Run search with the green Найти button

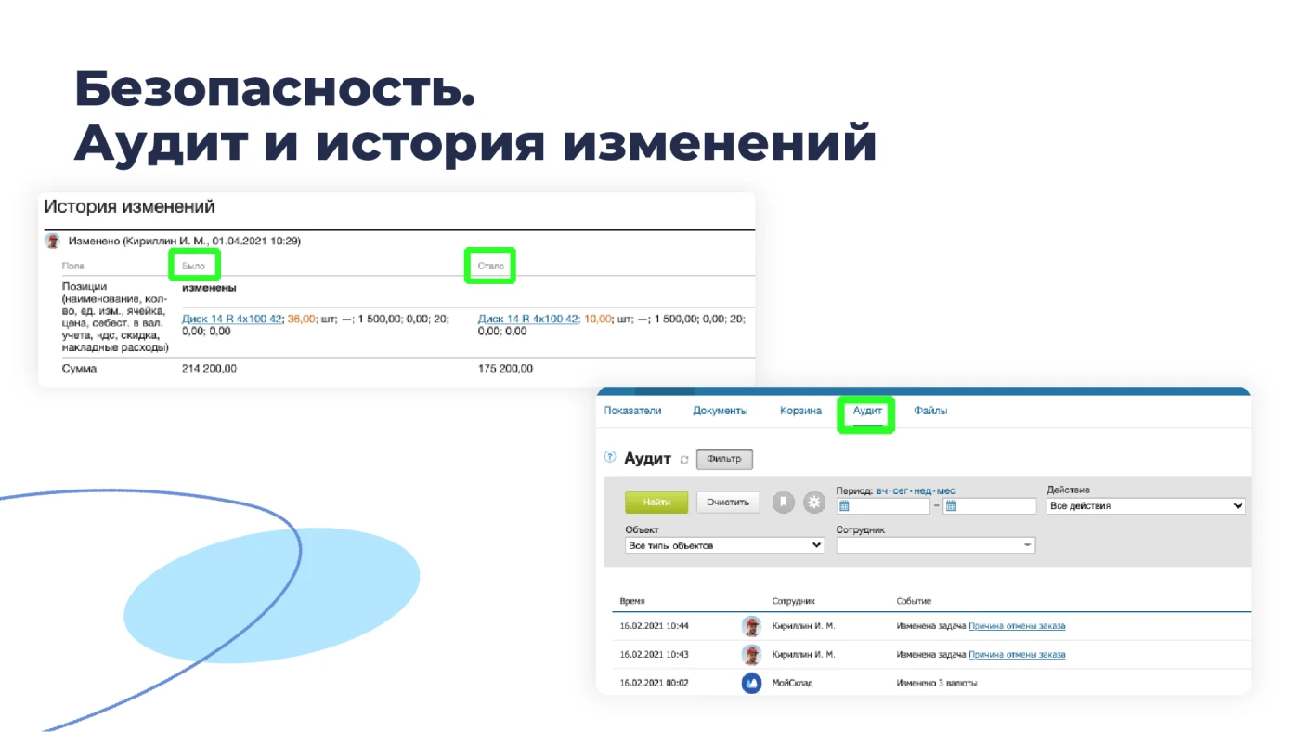tap(656, 503)
